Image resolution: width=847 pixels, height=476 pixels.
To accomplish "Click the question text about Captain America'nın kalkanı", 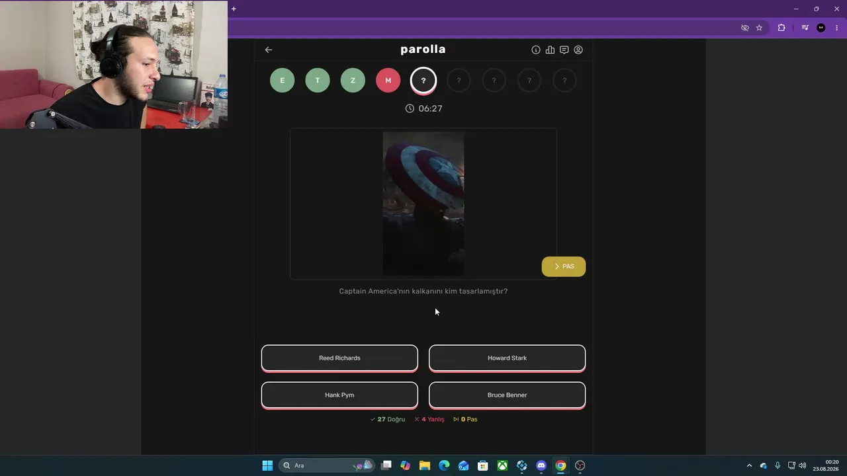I will [423, 291].
